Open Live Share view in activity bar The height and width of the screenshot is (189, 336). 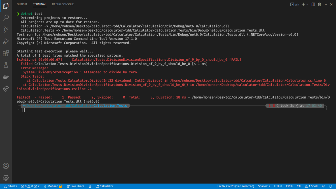click(6, 88)
